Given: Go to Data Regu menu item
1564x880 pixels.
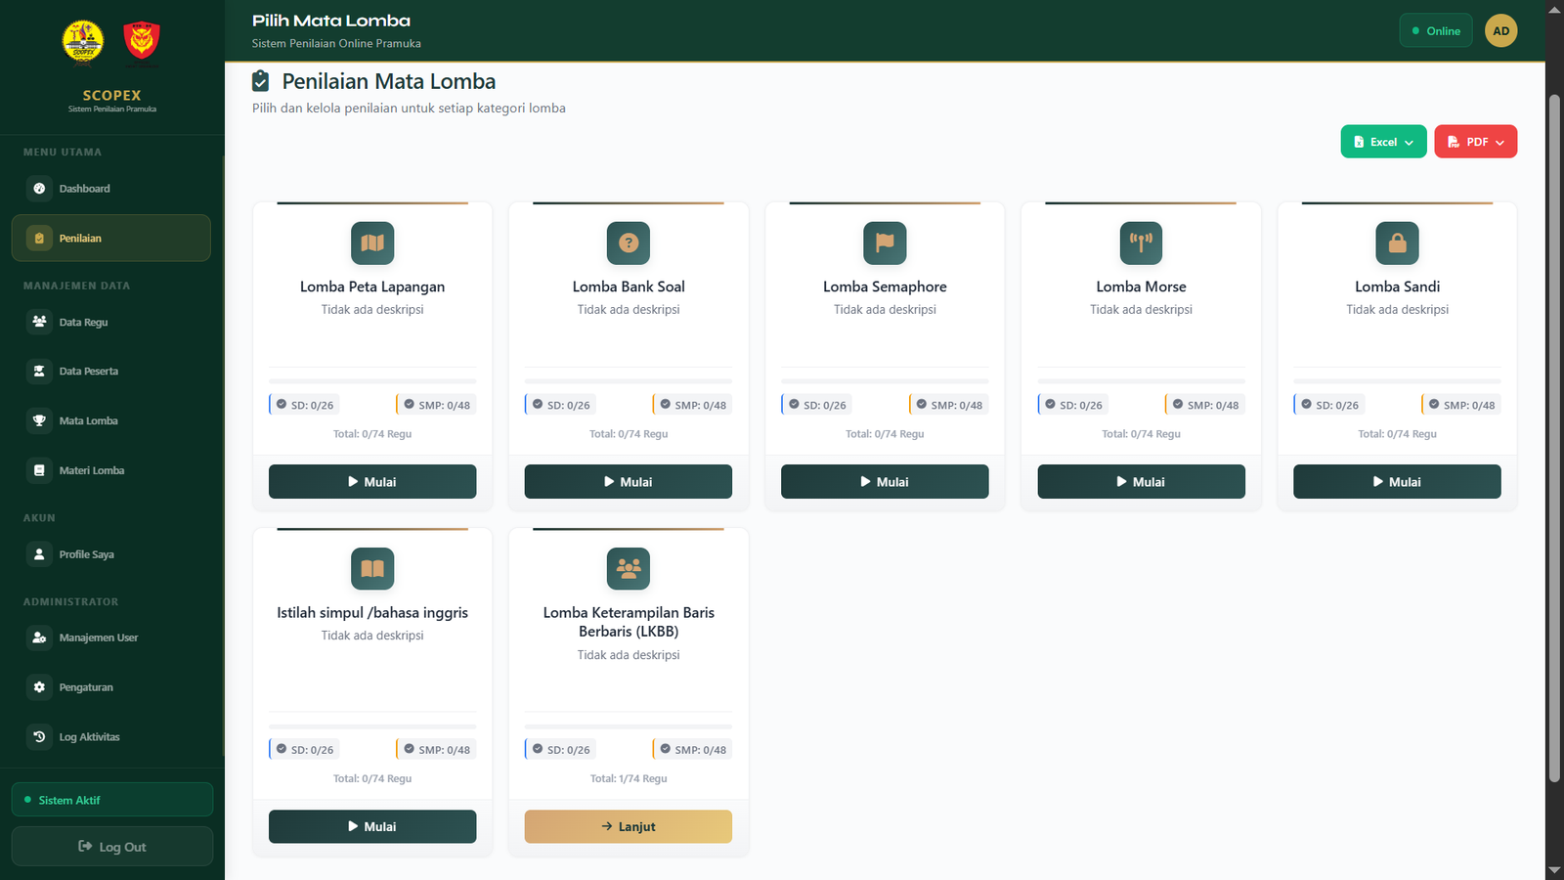Looking at the screenshot, I should pos(111,322).
